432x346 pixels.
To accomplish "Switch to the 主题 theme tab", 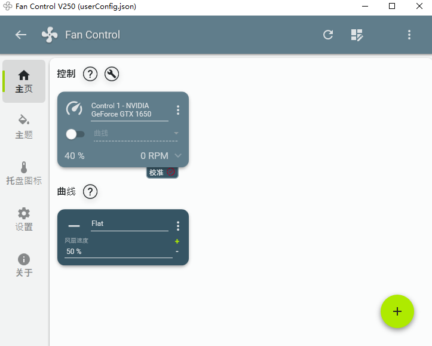I will point(24,127).
